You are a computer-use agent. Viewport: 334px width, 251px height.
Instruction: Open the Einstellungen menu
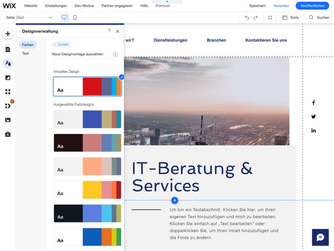56,6
